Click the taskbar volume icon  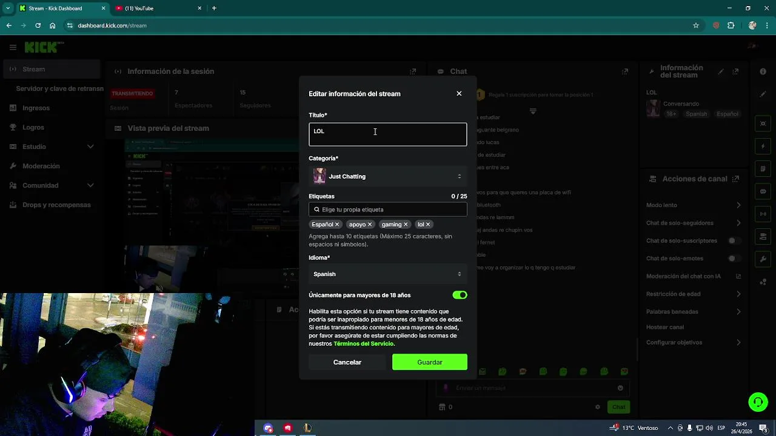tap(709, 428)
